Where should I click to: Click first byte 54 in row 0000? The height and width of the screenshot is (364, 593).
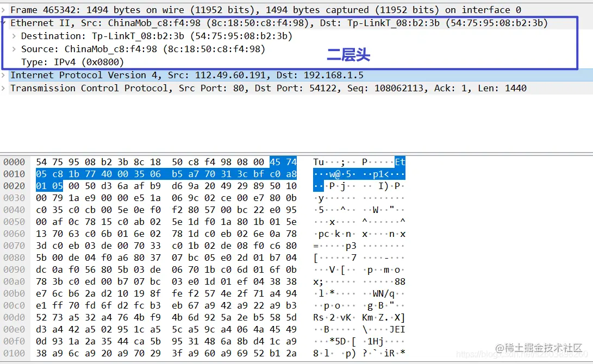pyautogui.click(x=41, y=162)
